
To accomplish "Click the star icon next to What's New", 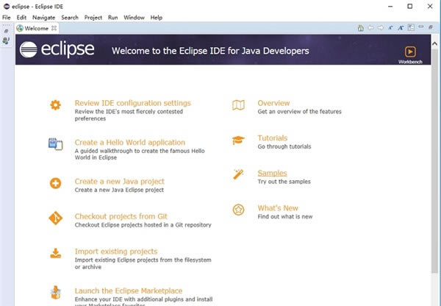I will [238, 210].
